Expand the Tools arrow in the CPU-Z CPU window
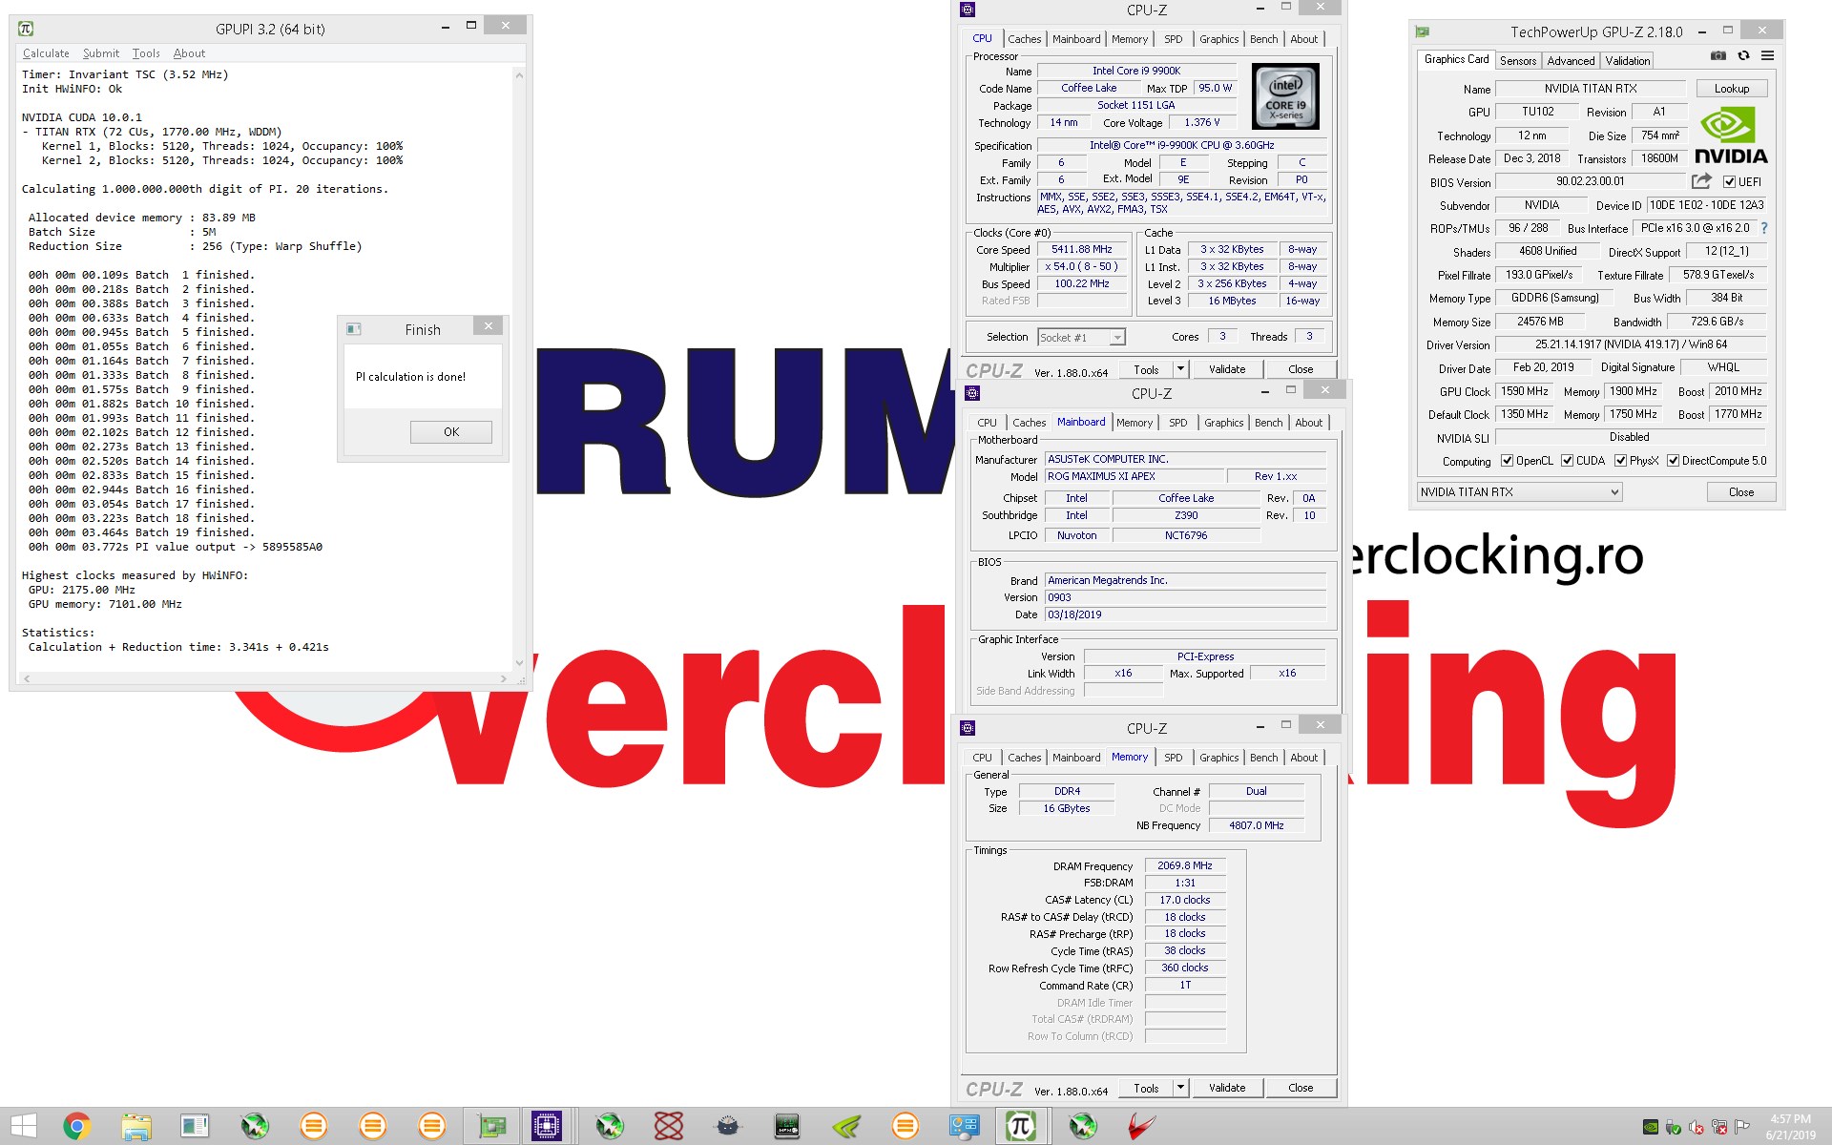The width and height of the screenshot is (1832, 1145). click(x=1180, y=369)
